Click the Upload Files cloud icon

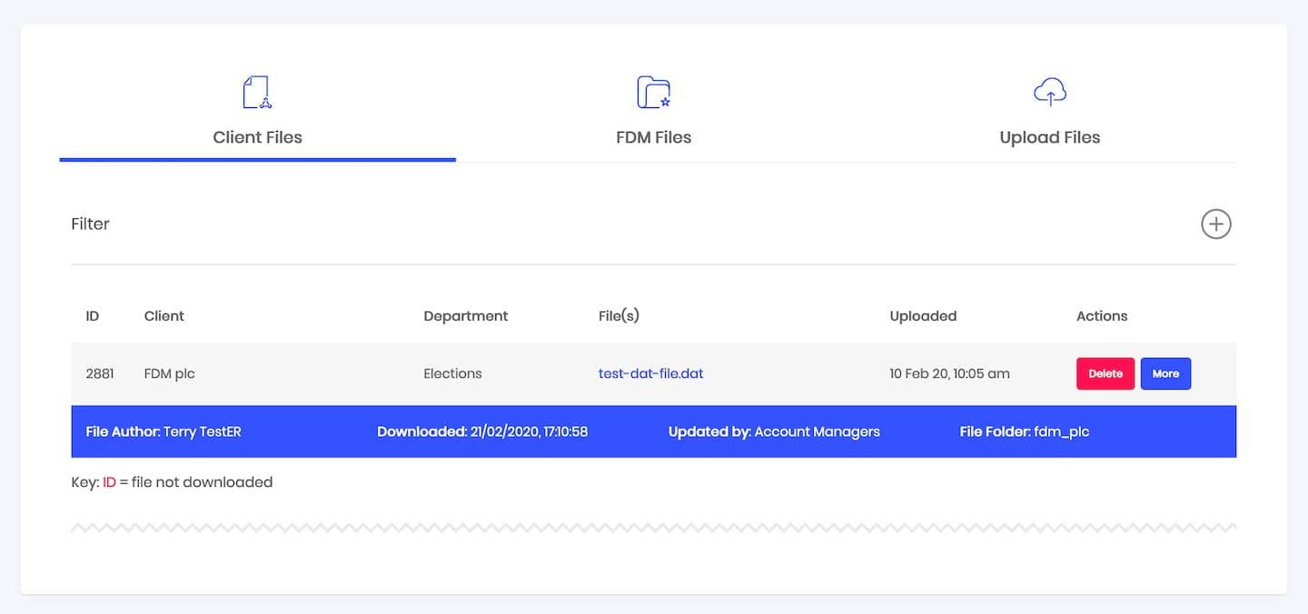point(1050,92)
